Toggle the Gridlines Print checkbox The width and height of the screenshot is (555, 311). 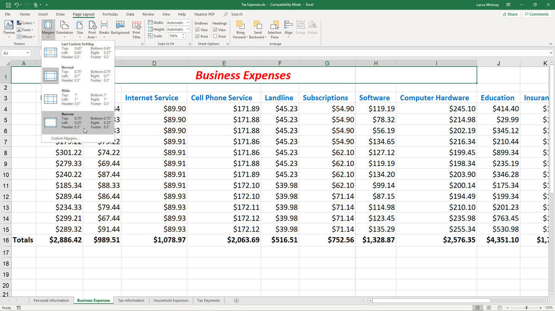pos(198,36)
